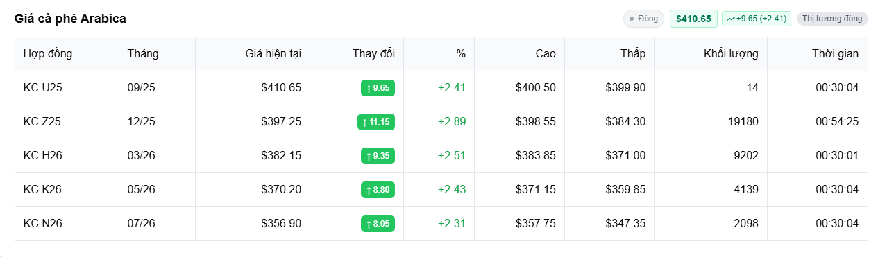The image size is (878, 257).
Task: Click the Thị trường đóng label
Action: coord(832,19)
